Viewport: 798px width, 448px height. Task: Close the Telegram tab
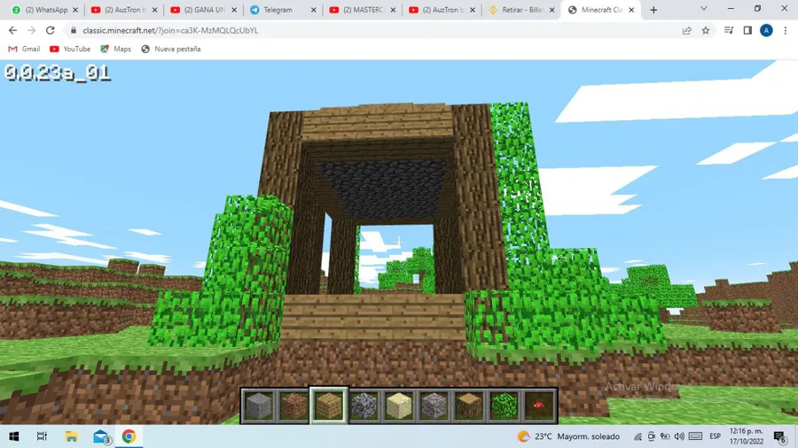coord(314,10)
